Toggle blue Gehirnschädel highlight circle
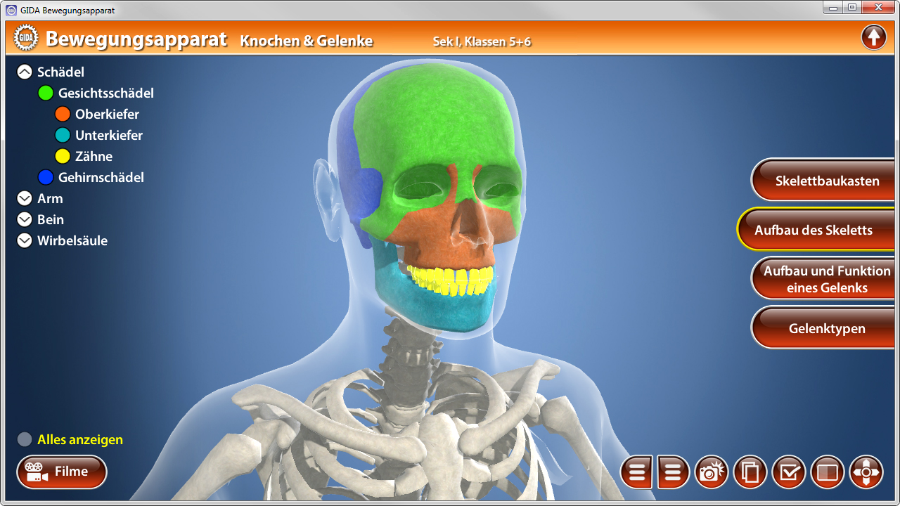 tap(46, 178)
